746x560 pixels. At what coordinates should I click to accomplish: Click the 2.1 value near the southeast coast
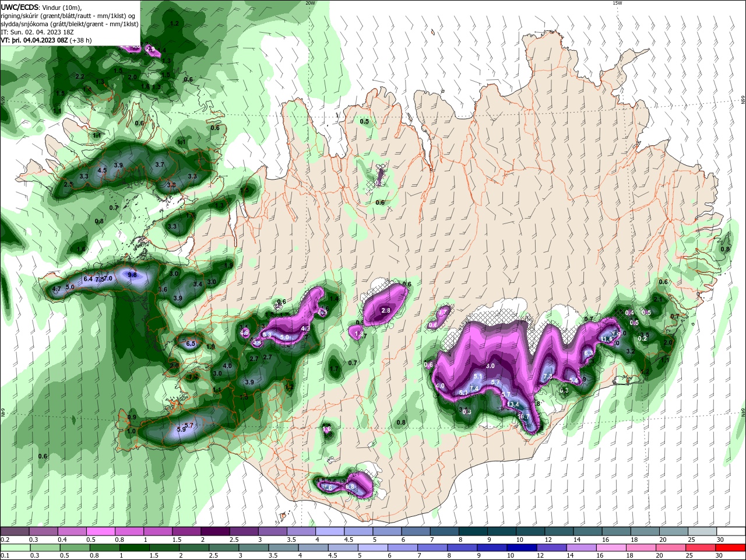pyautogui.click(x=658, y=299)
